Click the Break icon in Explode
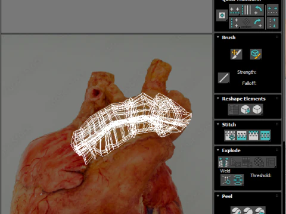 coord(224,162)
